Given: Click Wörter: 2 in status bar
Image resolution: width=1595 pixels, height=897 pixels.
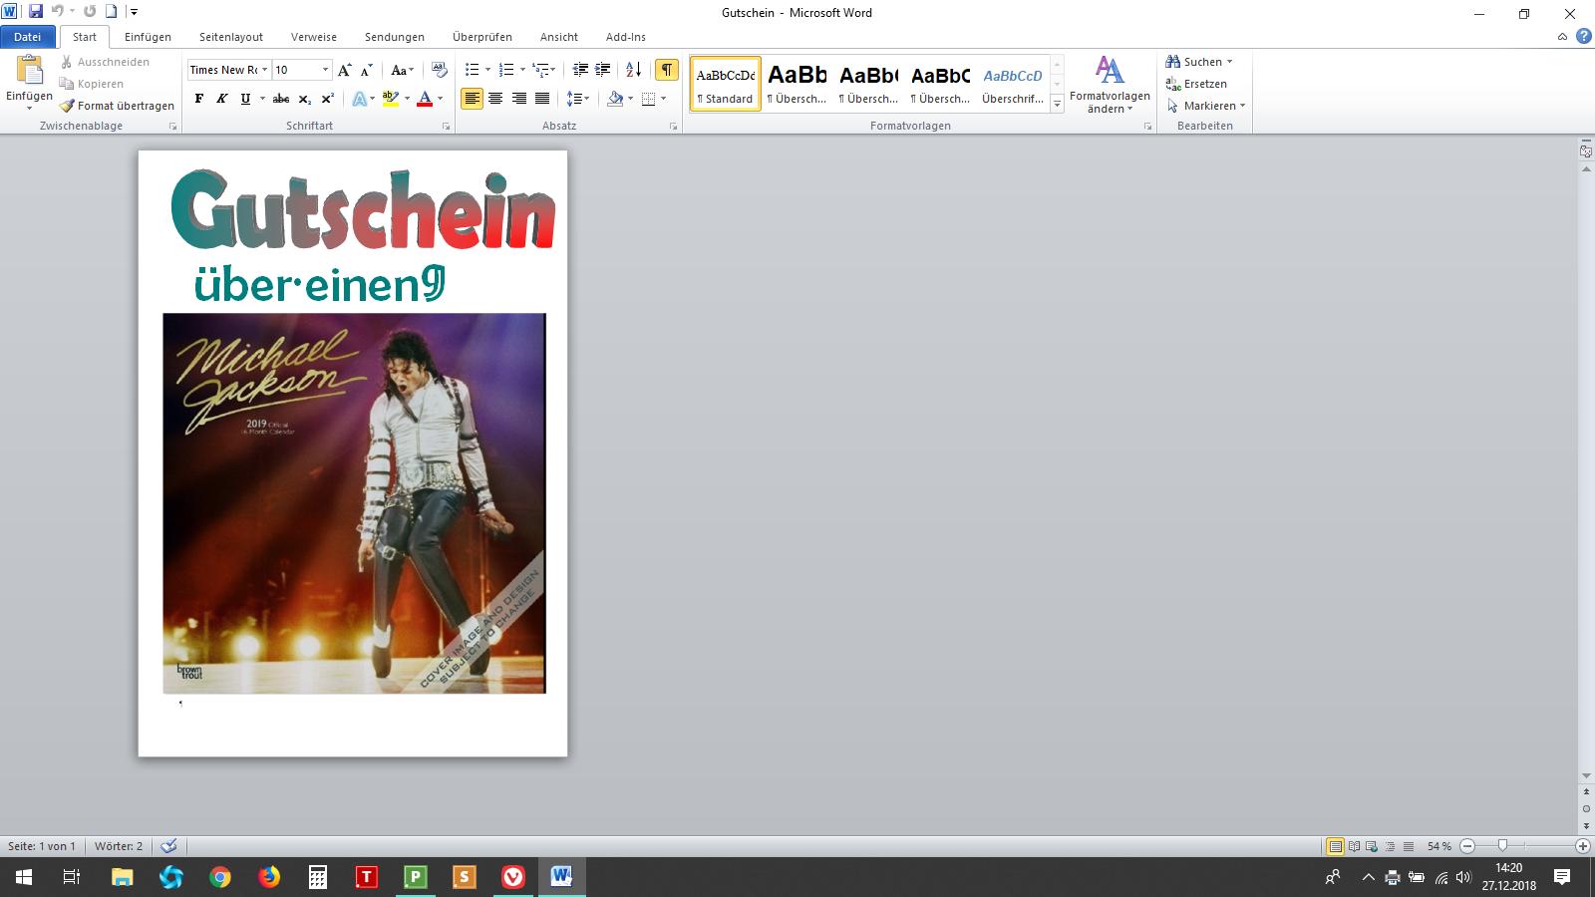Looking at the screenshot, I should pos(119,846).
